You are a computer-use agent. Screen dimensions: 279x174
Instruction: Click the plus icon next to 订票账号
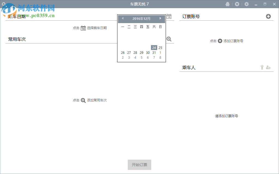[x=269, y=16]
